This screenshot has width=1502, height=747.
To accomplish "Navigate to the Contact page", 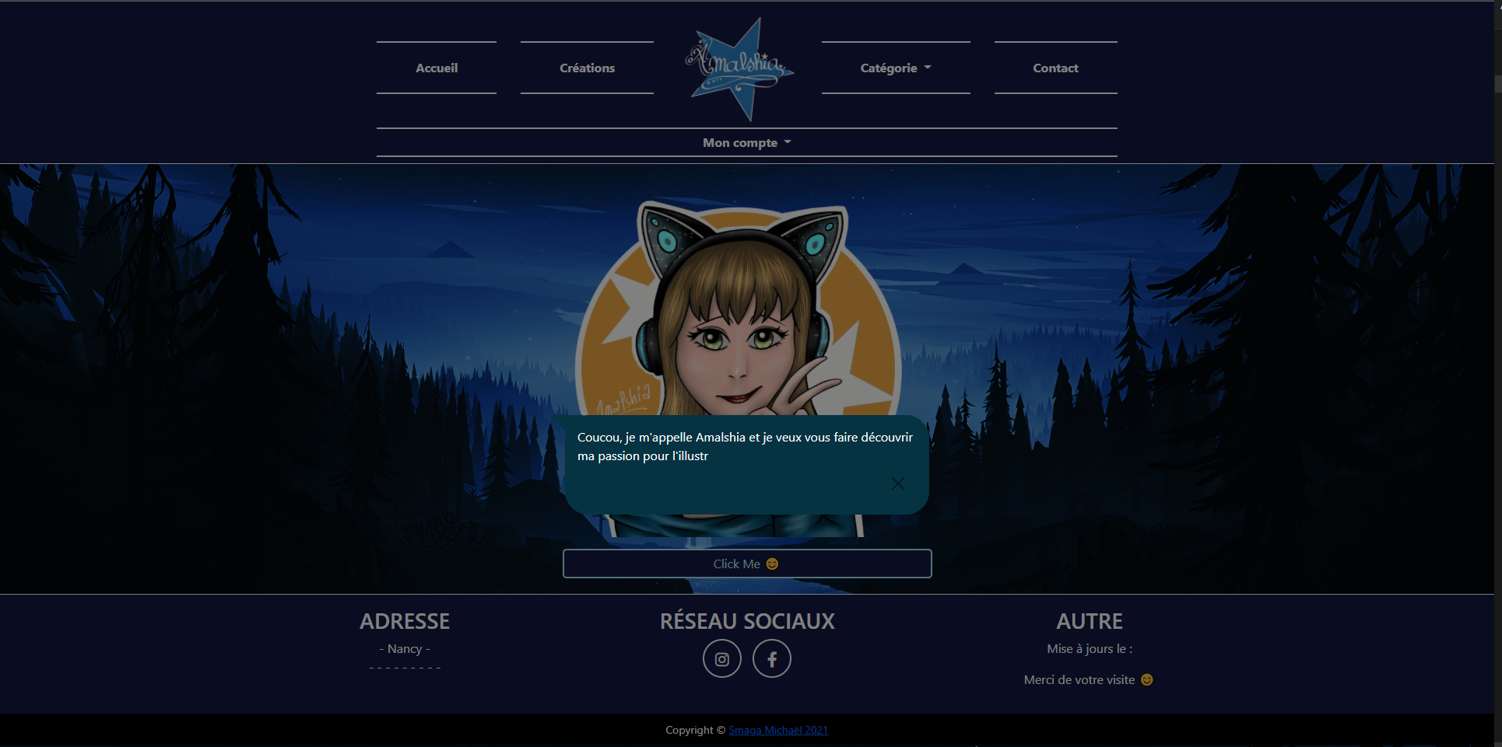I will (x=1055, y=68).
